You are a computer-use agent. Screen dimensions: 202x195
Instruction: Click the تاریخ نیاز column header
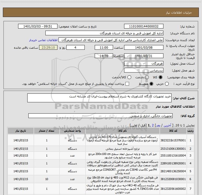21,131
